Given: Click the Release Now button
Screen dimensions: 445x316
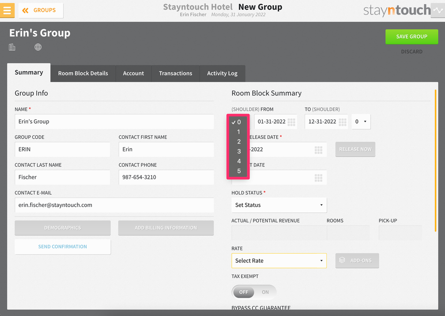Looking at the screenshot, I should 355,149.
